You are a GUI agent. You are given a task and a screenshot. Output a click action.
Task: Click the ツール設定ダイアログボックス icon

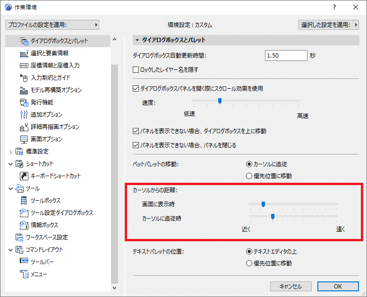24,213
